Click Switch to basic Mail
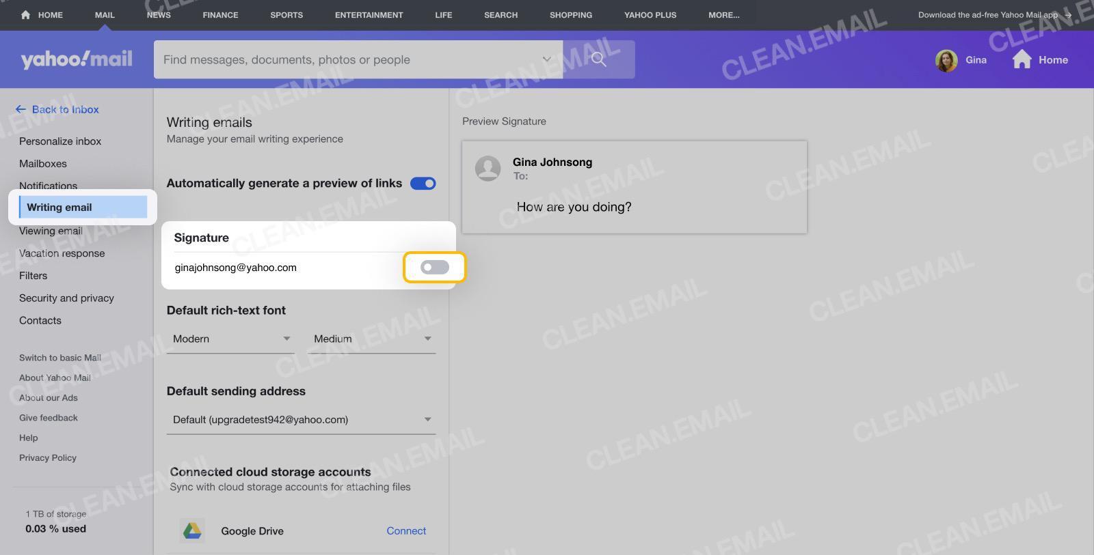The height and width of the screenshot is (555, 1094). [60, 358]
